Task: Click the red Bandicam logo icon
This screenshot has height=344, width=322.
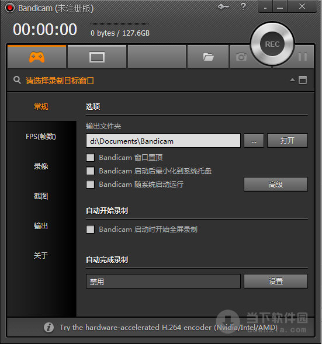Action: (10, 8)
